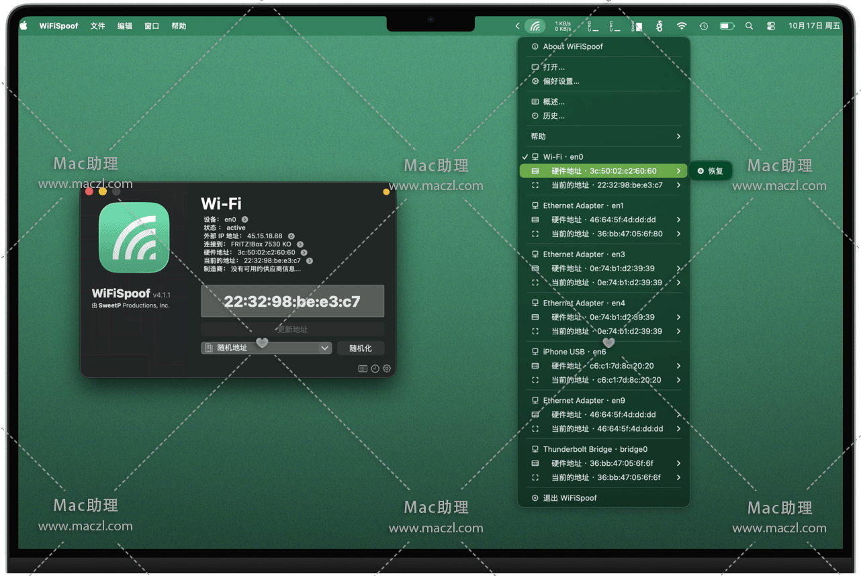The width and height of the screenshot is (861, 576).
Task: Refresh the external IP address 45.15.18.88
Action: (291, 236)
